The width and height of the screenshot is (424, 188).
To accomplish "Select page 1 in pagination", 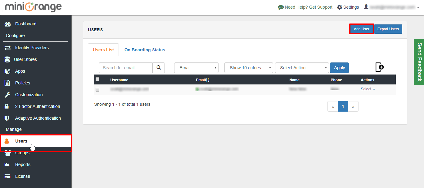I will pos(343,106).
